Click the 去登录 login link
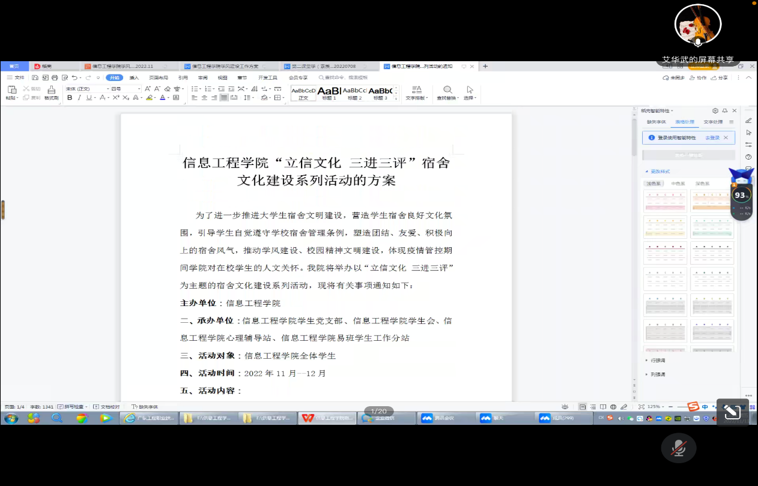758x486 pixels. pos(712,138)
